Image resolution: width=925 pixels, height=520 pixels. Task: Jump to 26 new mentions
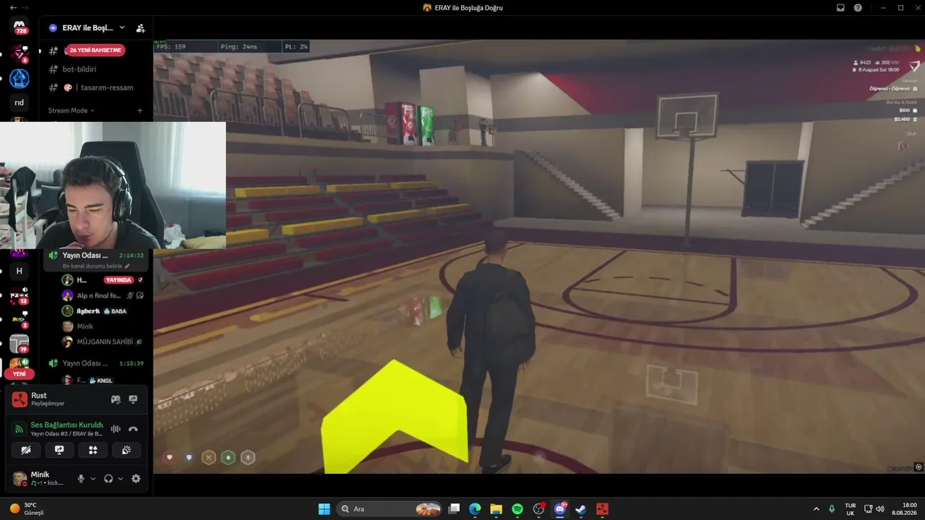(95, 50)
